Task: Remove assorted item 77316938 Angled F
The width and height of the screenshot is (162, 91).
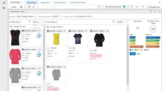Action: tap(65, 67)
